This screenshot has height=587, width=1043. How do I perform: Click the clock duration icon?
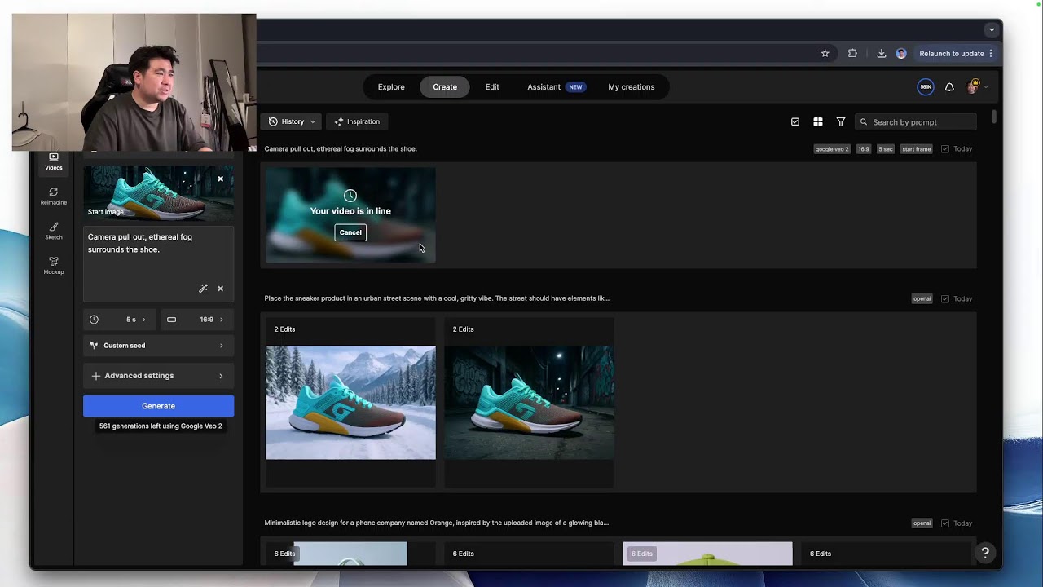(x=94, y=320)
